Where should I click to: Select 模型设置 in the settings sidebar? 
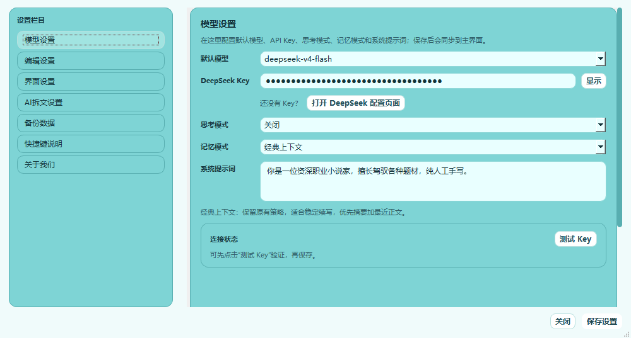[x=91, y=40]
